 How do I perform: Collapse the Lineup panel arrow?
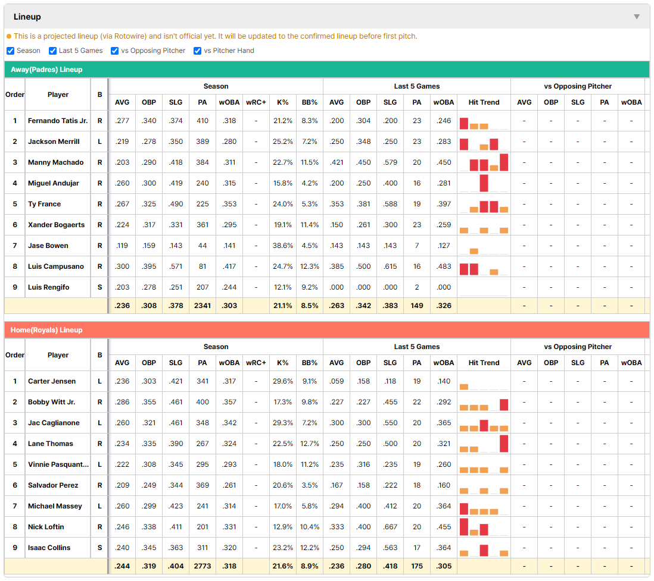pos(637,17)
